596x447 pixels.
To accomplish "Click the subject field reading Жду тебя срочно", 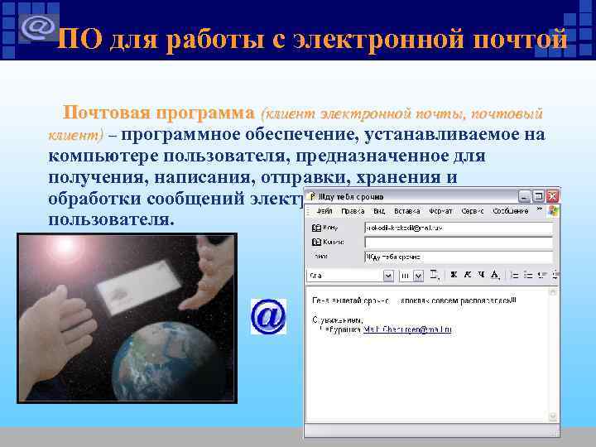I will click(459, 257).
